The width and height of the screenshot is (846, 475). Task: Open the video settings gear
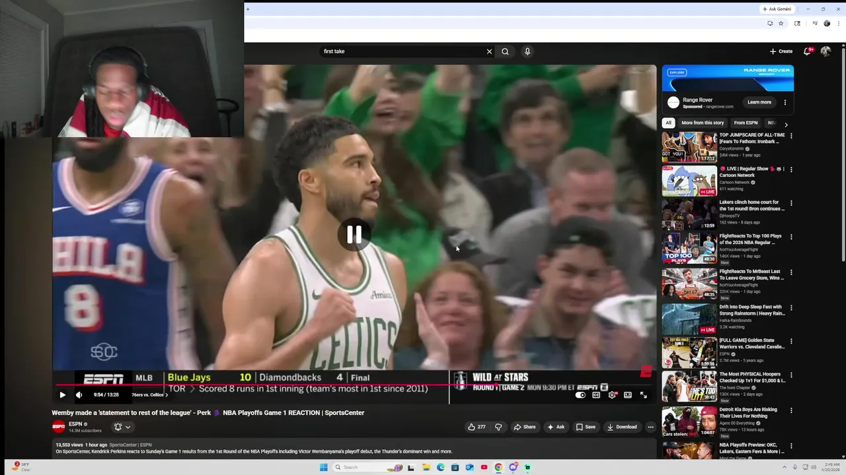612,395
